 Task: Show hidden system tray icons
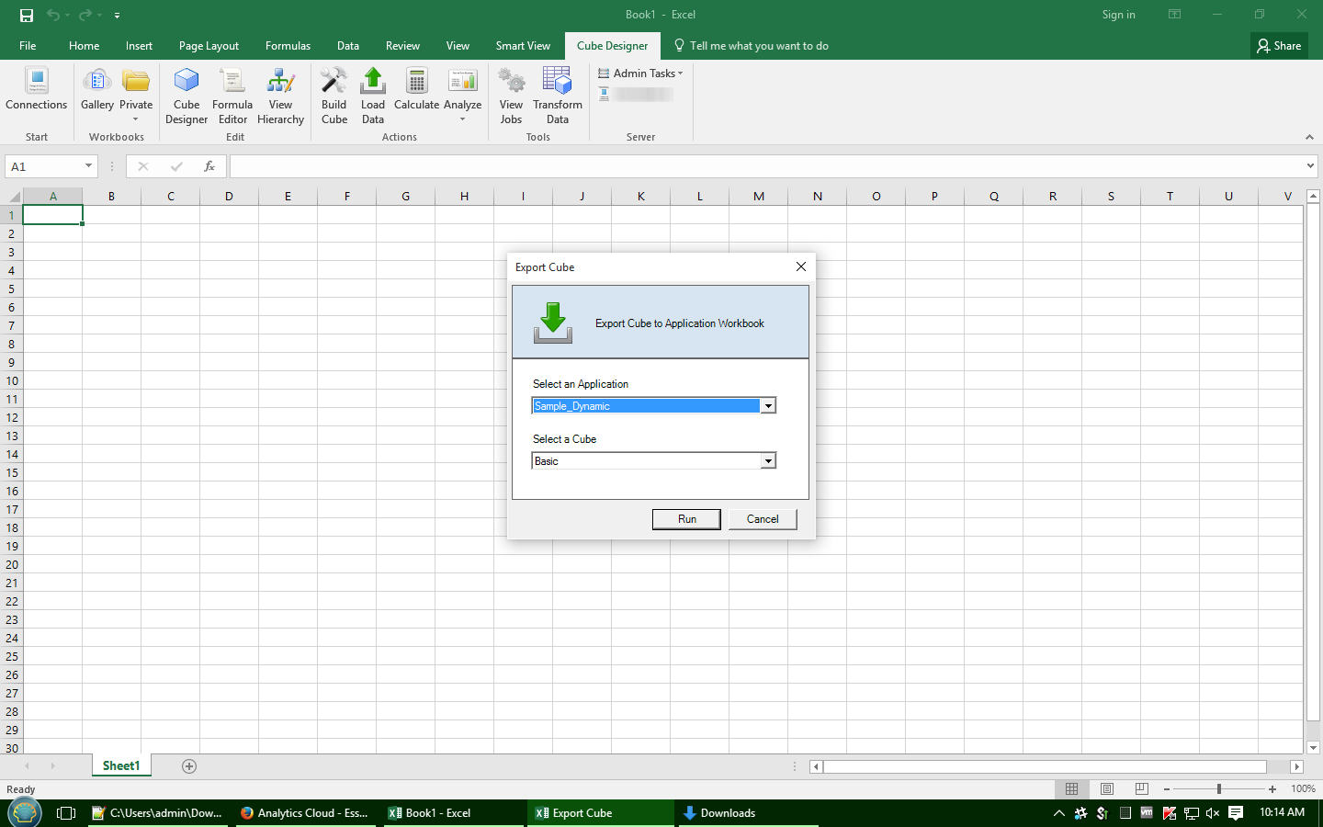click(x=1058, y=813)
